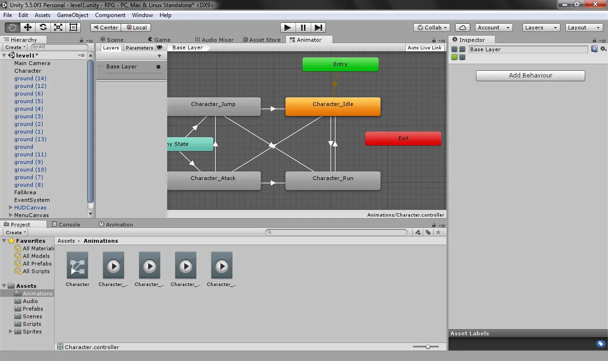Select the Rect transform tool
The height and width of the screenshot is (361, 608).
coord(73,28)
